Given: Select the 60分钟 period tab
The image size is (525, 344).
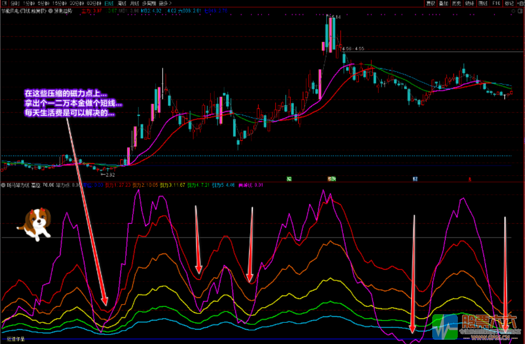Looking at the screenshot, I should 94,3.
